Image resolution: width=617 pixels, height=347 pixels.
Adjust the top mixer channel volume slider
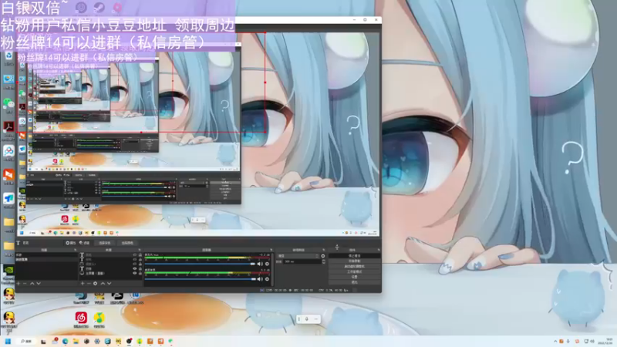click(200, 264)
